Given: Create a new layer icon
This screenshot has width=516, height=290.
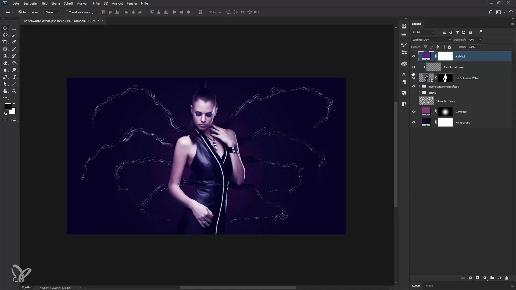Looking at the screenshot, I should [499, 278].
